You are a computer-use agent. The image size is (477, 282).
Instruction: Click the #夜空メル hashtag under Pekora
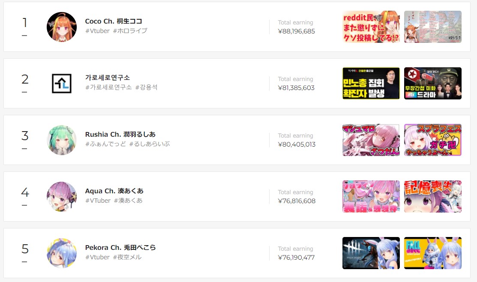coord(127,257)
